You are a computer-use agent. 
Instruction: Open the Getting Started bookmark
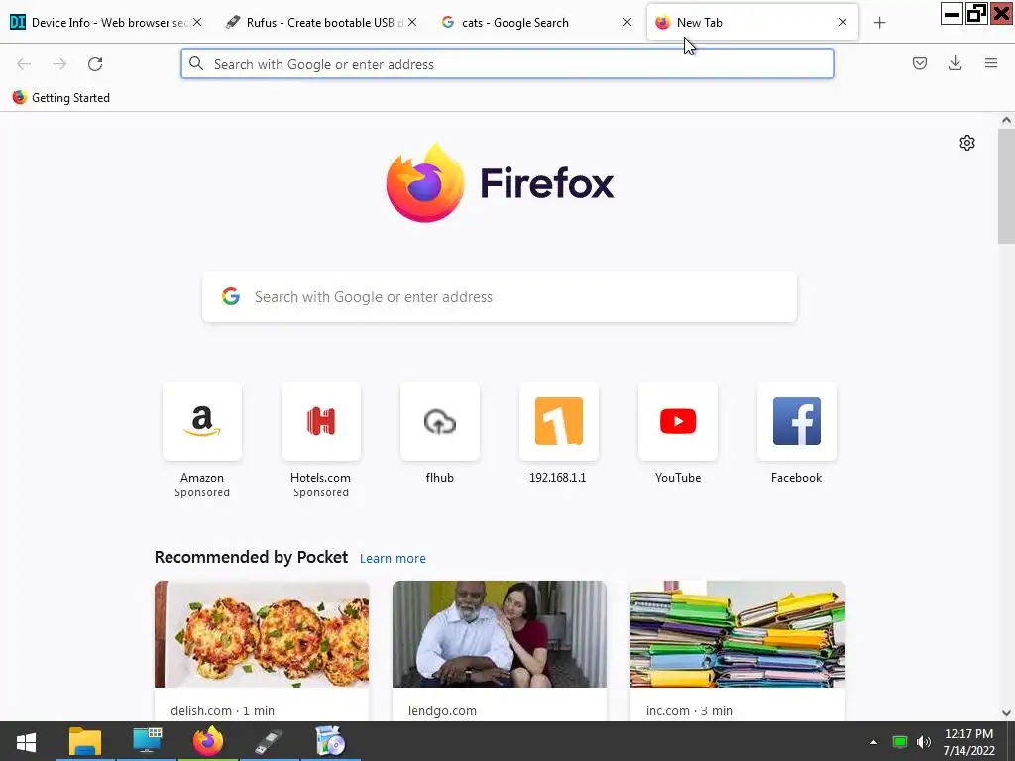click(60, 98)
